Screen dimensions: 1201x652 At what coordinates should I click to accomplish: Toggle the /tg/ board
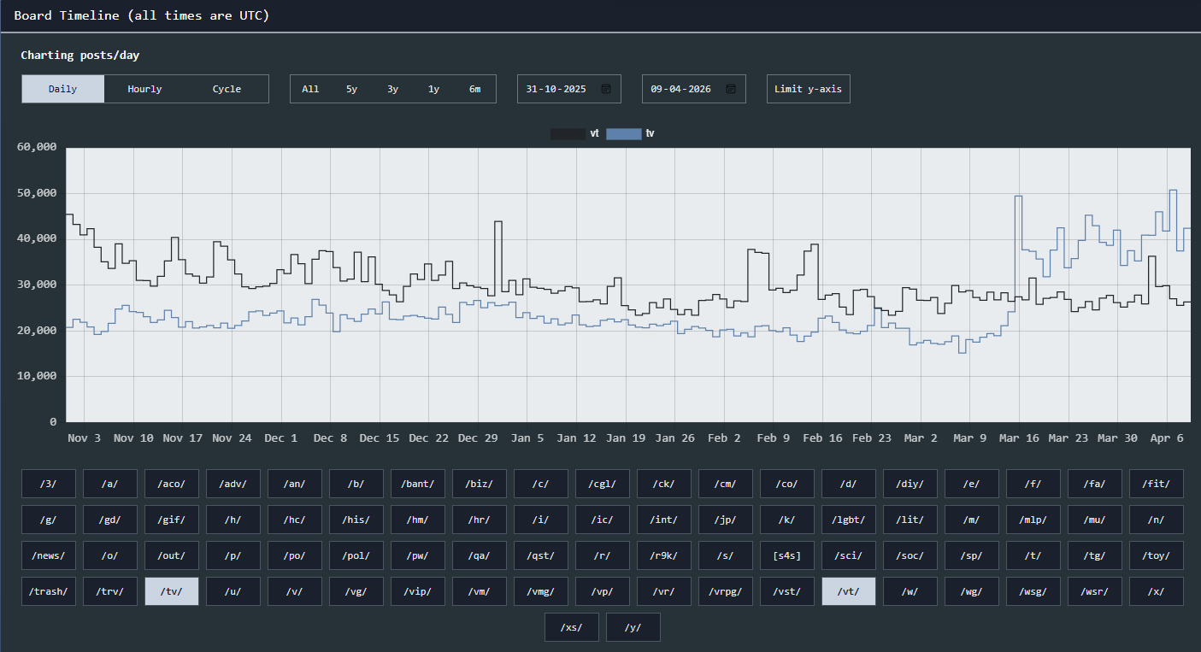(1095, 555)
